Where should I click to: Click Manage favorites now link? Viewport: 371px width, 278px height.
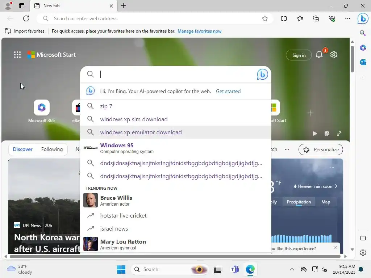[x=200, y=31]
